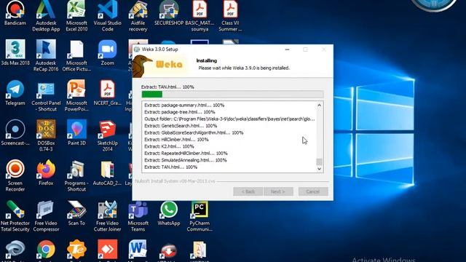Launch Microsoft PowerPoint shortcut
Screen dimensions: 466x262
tap(76, 95)
